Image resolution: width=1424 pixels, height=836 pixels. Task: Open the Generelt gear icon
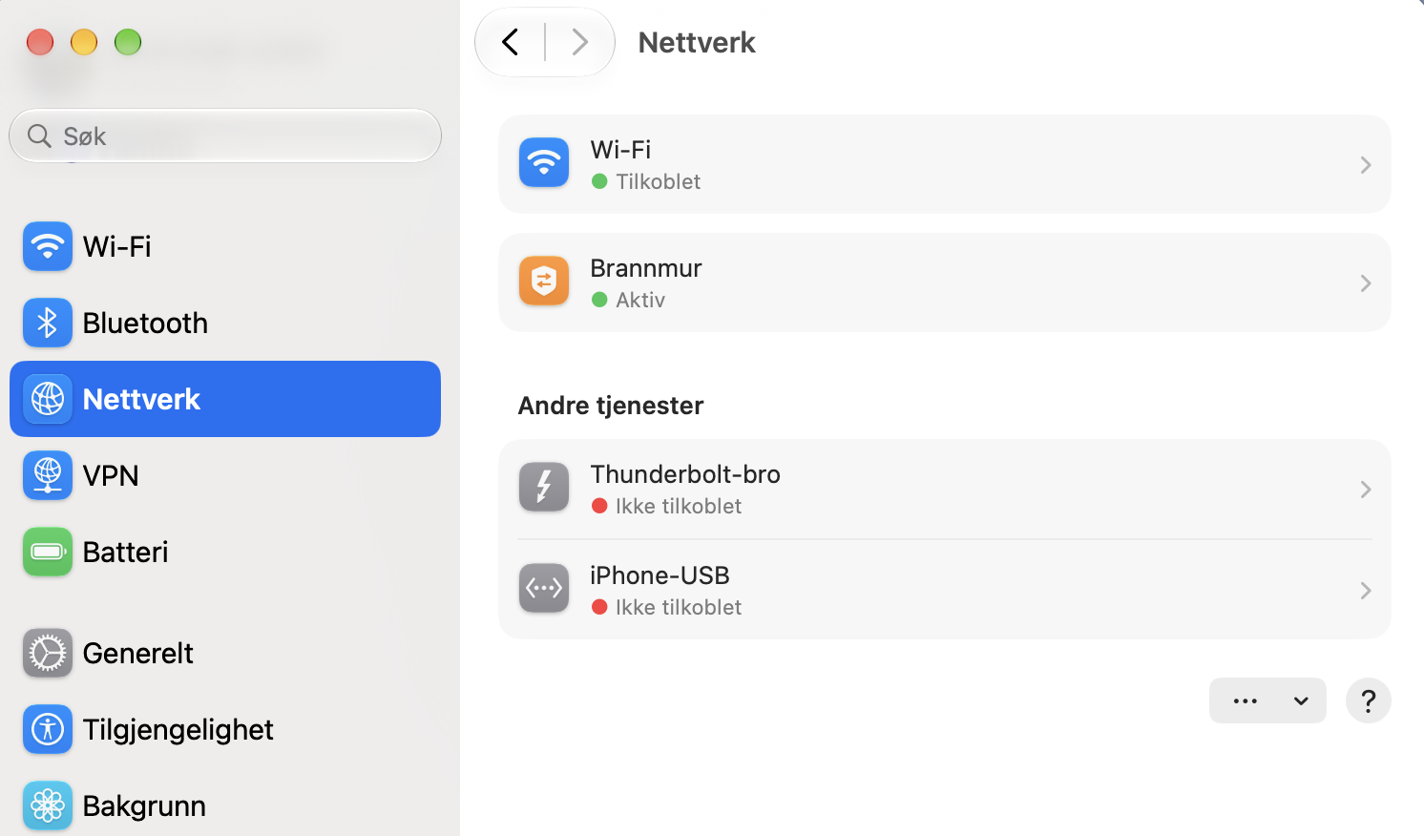pos(48,653)
